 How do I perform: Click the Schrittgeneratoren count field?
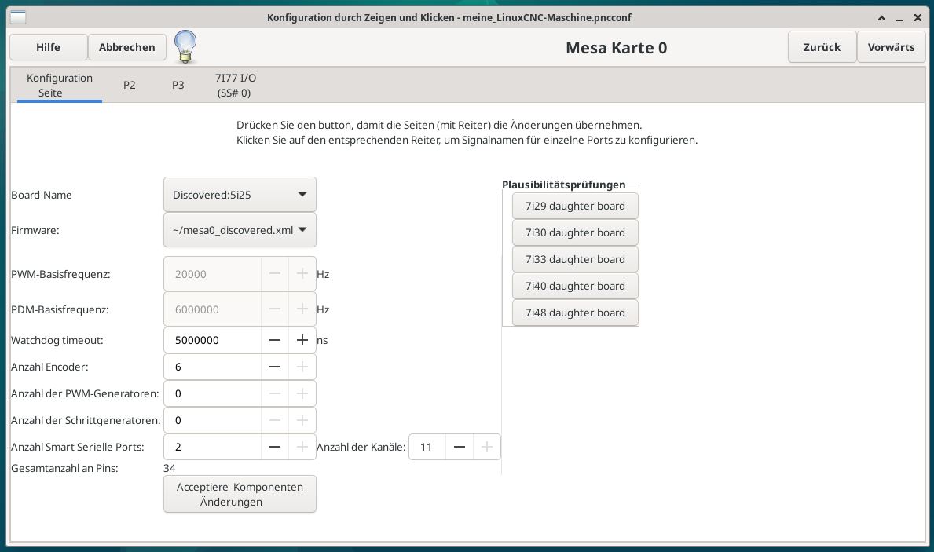coord(213,420)
